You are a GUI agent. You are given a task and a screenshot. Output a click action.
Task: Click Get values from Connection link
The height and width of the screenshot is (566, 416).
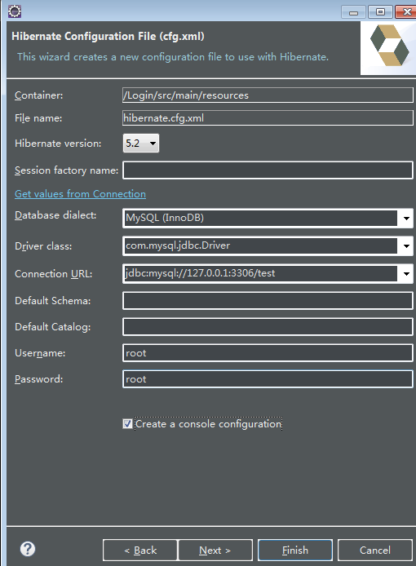point(80,194)
